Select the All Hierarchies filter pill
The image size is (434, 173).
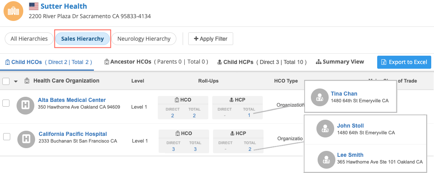[x=29, y=39]
